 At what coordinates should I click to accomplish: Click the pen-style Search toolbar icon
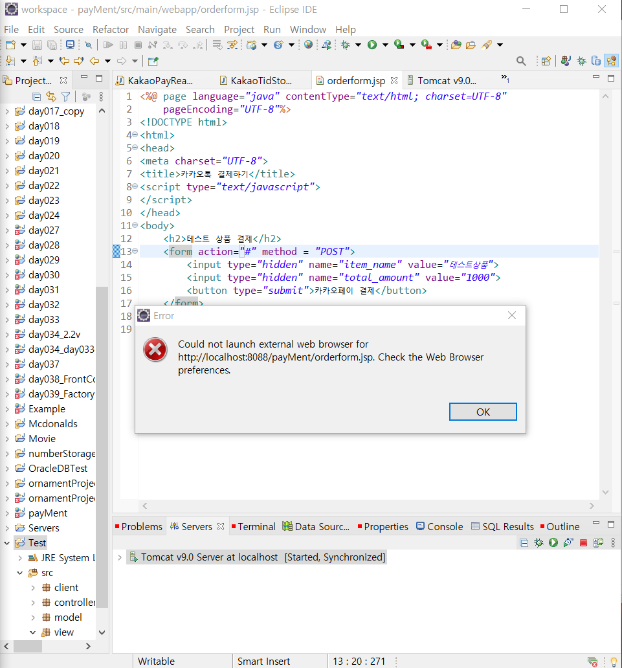[487, 45]
